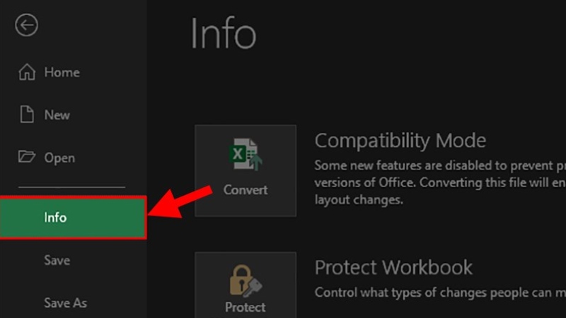Viewport: 566px width, 318px height.
Task: Select the highlighted Info tab
Action: click(x=73, y=218)
